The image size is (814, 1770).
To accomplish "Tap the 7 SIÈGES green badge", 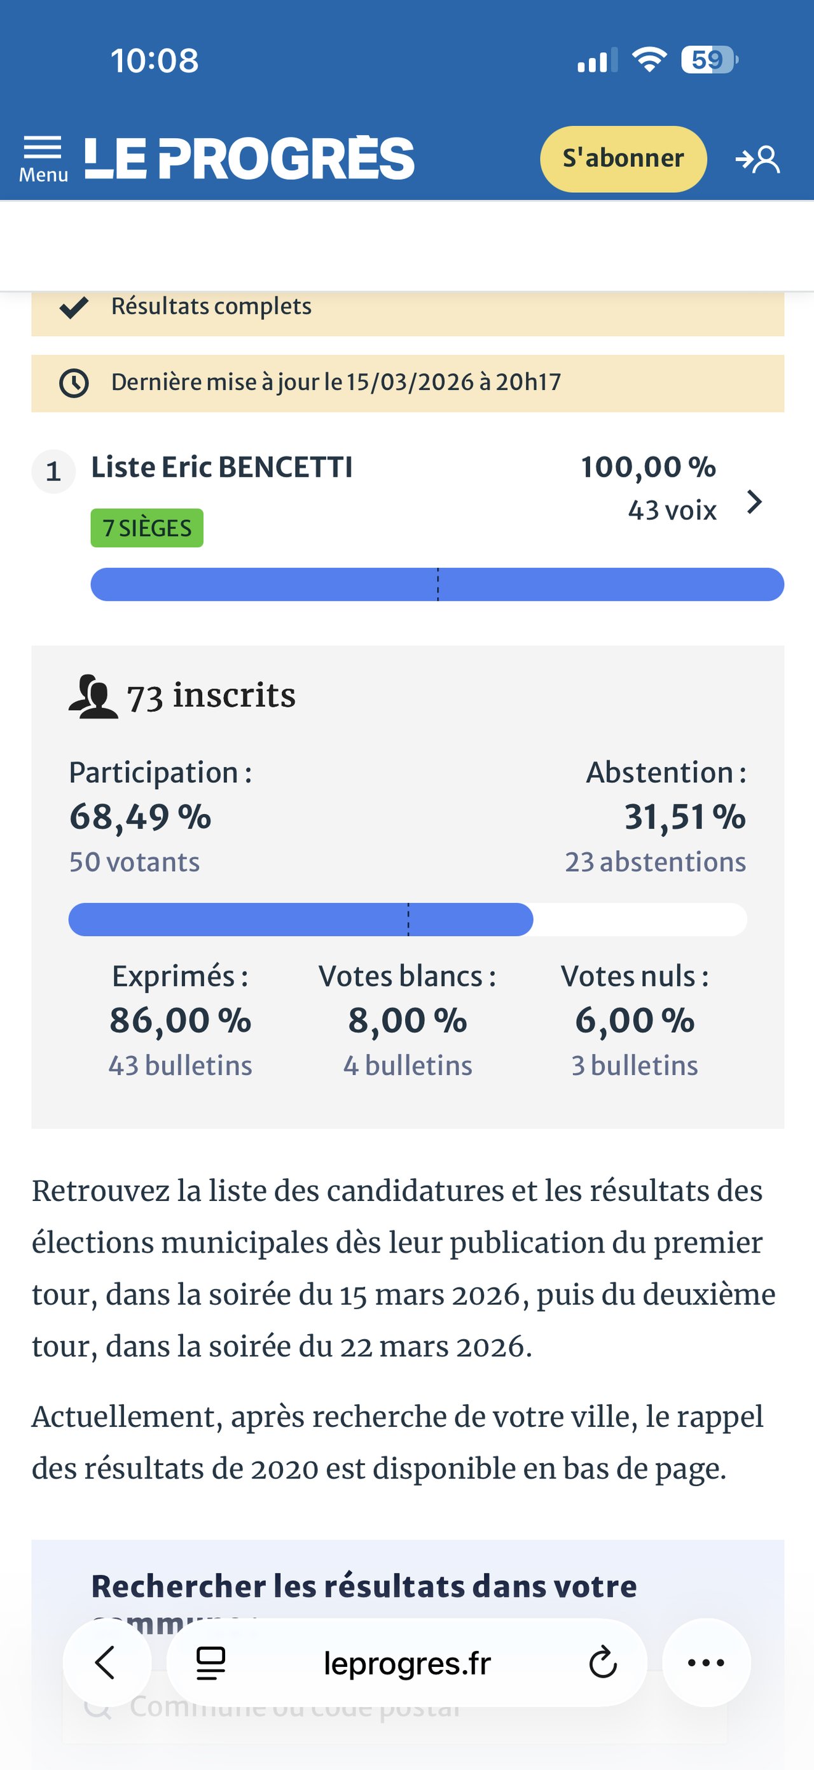I will (x=147, y=528).
